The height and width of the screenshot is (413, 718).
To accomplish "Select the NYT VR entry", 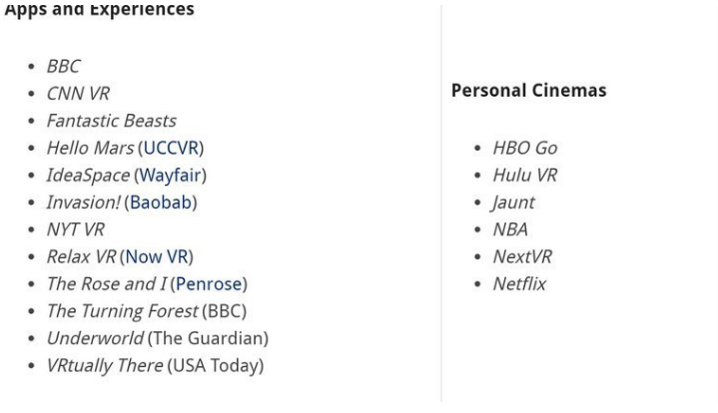I will [76, 229].
